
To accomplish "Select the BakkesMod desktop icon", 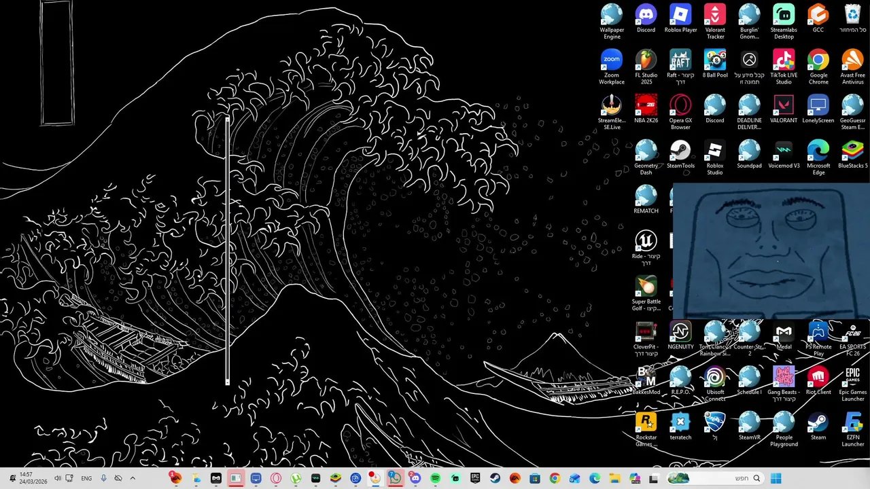I will 646,380.
